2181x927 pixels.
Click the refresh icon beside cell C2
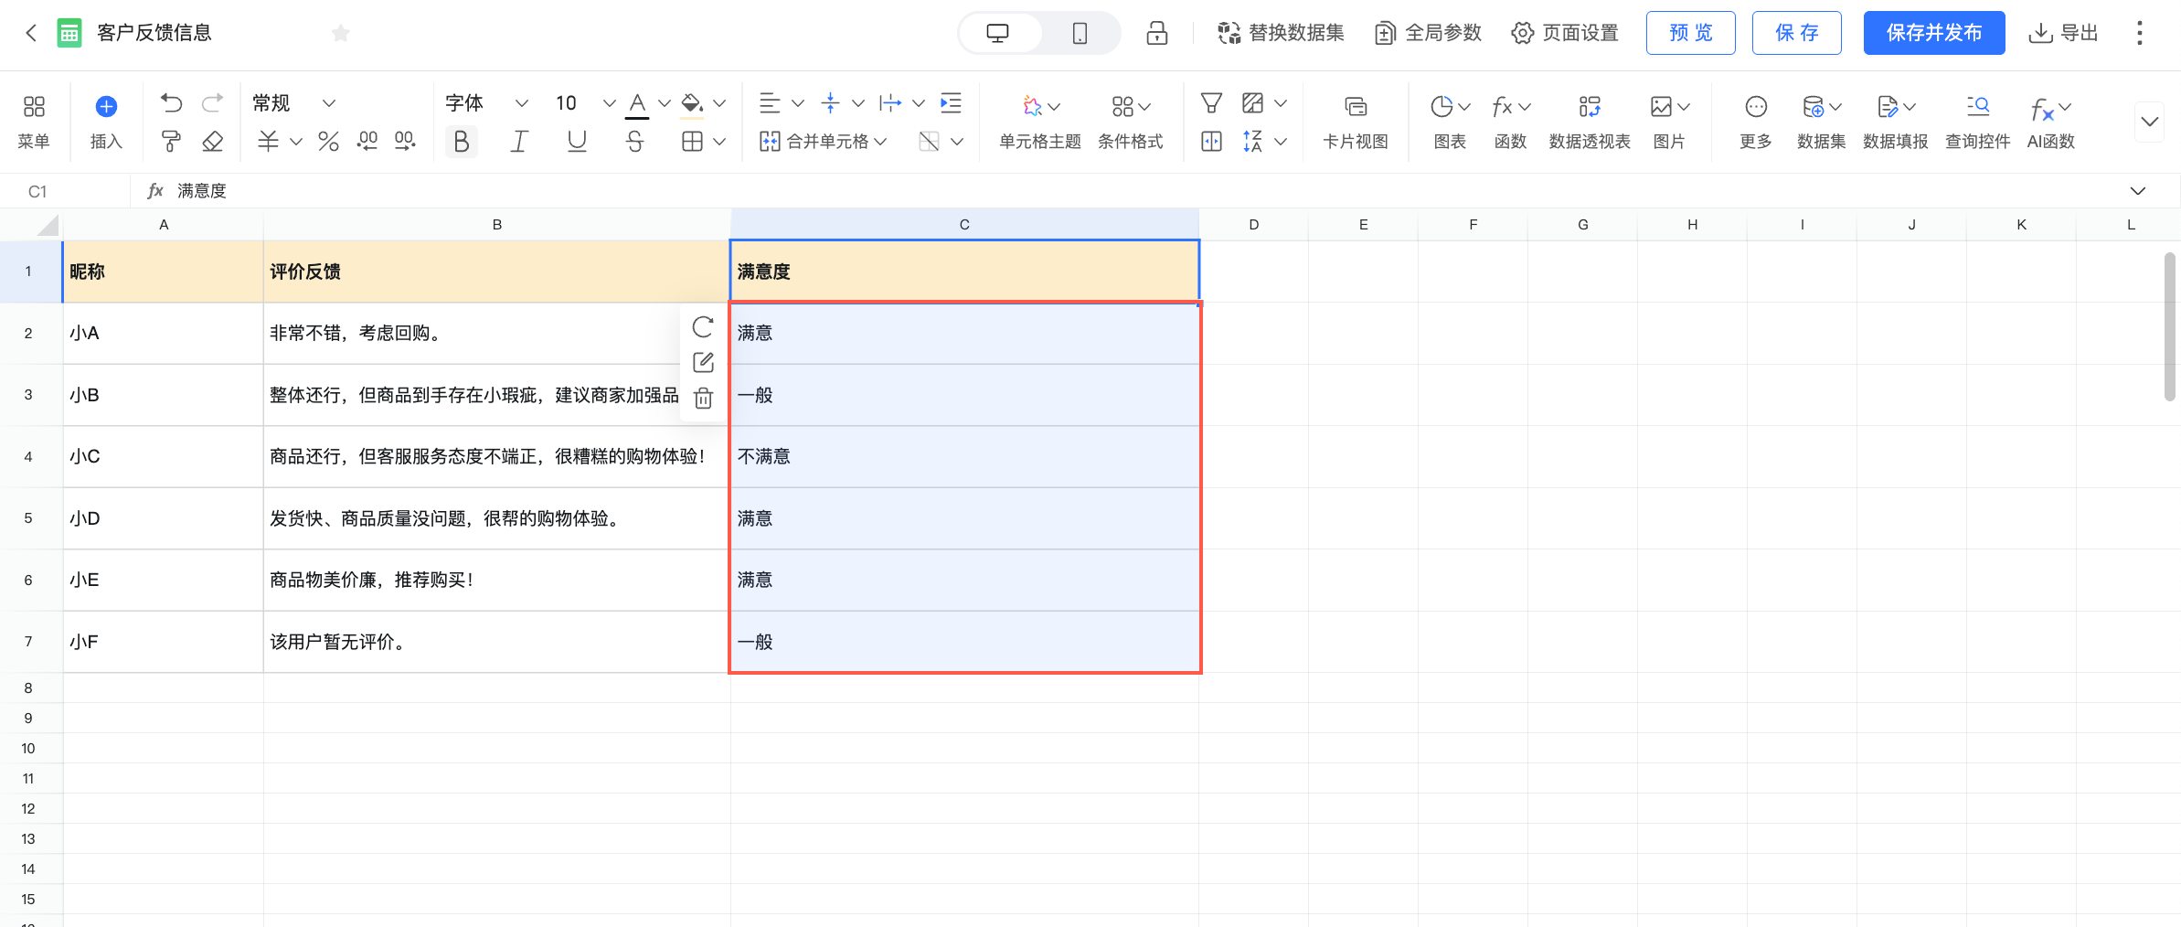pyautogui.click(x=703, y=327)
